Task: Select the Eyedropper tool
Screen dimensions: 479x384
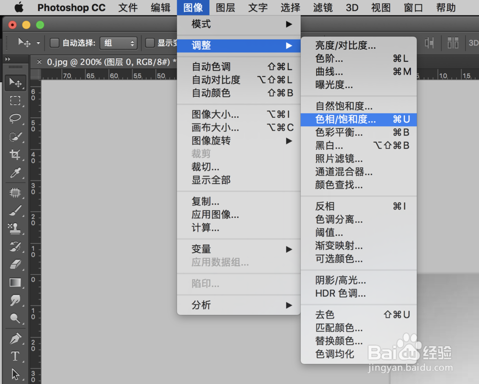Action: pyautogui.click(x=15, y=173)
